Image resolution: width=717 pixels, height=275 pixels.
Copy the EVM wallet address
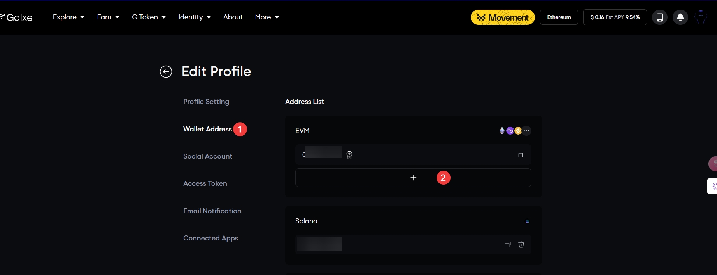[521, 155]
